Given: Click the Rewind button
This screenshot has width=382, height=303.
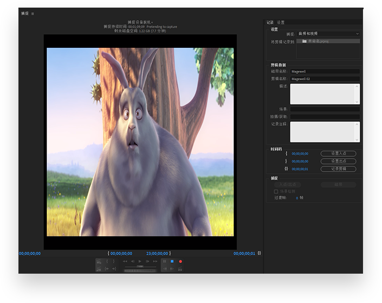Looking at the screenshot, I should pyautogui.click(x=125, y=261).
